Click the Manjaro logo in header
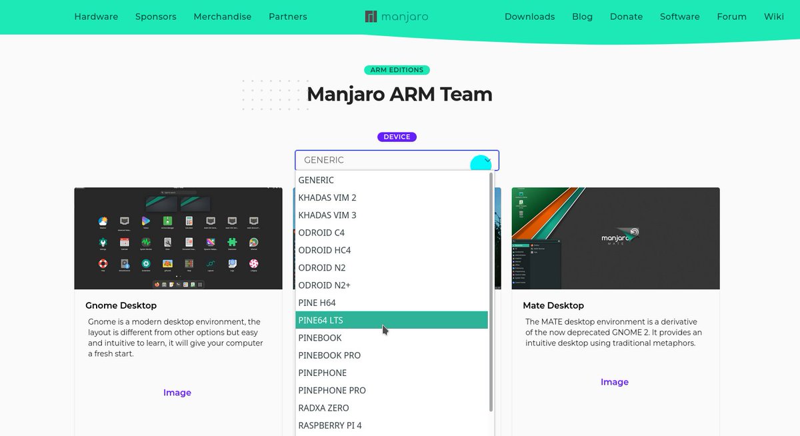The width and height of the screenshot is (800, 436). tap(397, 17)
